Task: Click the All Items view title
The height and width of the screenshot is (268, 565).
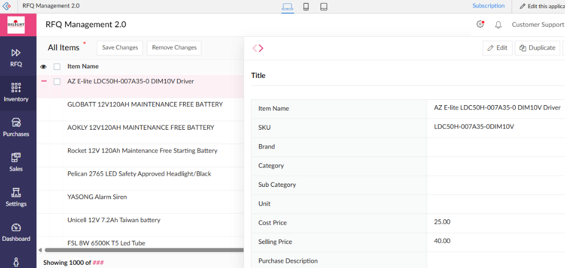Action: 64,48
